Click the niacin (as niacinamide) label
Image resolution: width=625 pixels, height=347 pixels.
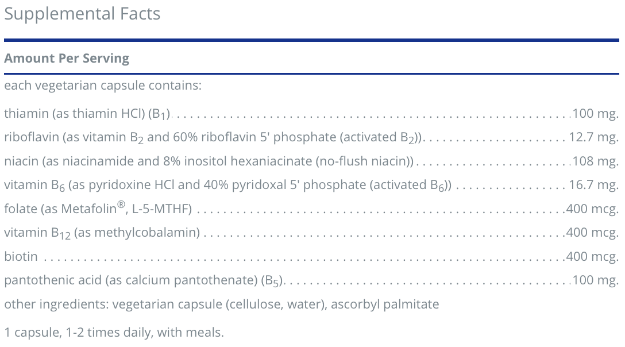pyautogui.click(x=209, y=161)
